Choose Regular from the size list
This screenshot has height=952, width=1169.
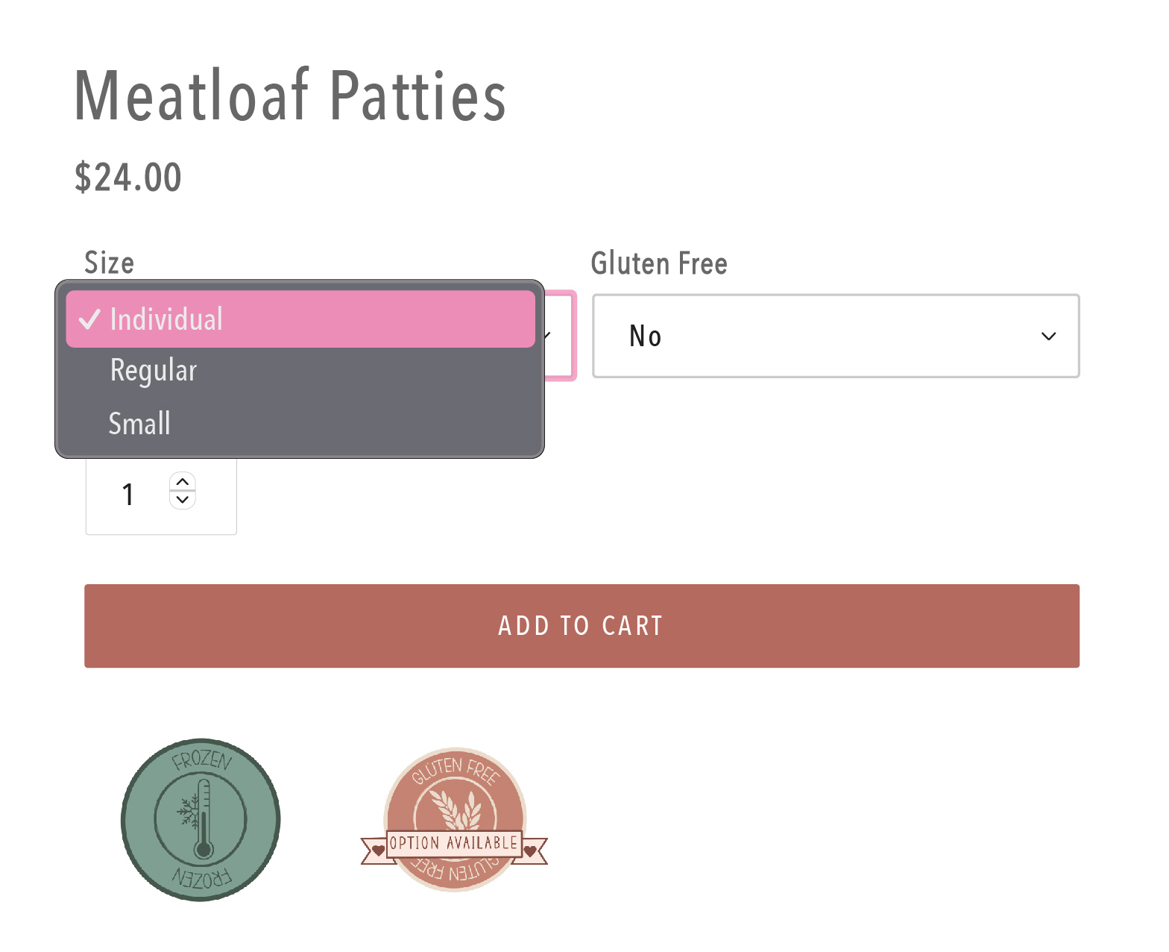(x=300, y=371)
